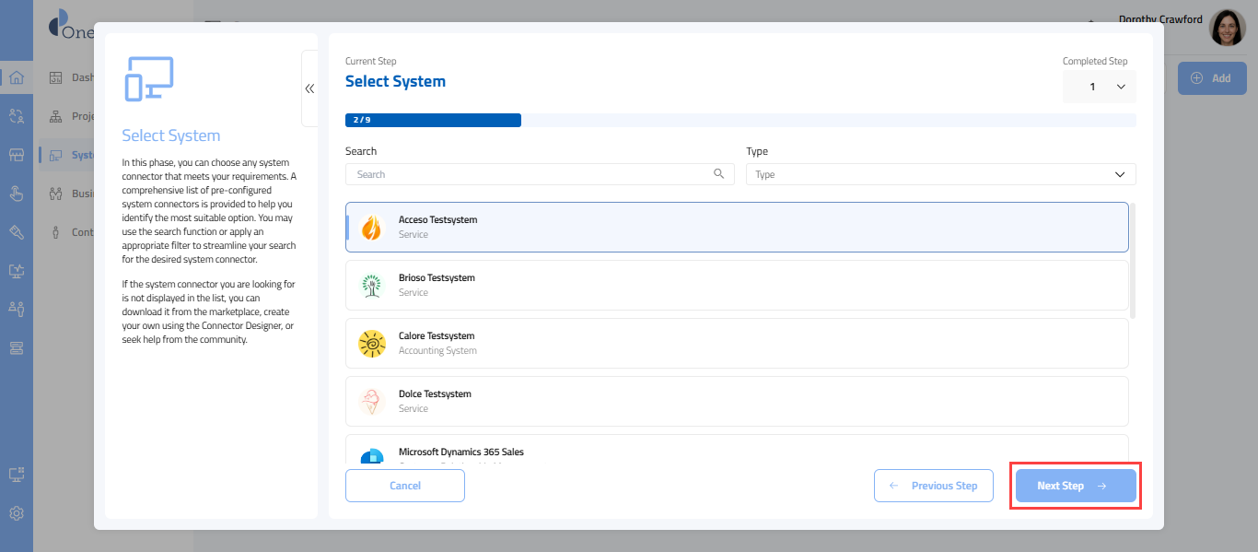Image resolution: width=1258 pixels, height=552 pixels.
Task: Expand the Completed Step dropdown
Action: point(1100,87)
